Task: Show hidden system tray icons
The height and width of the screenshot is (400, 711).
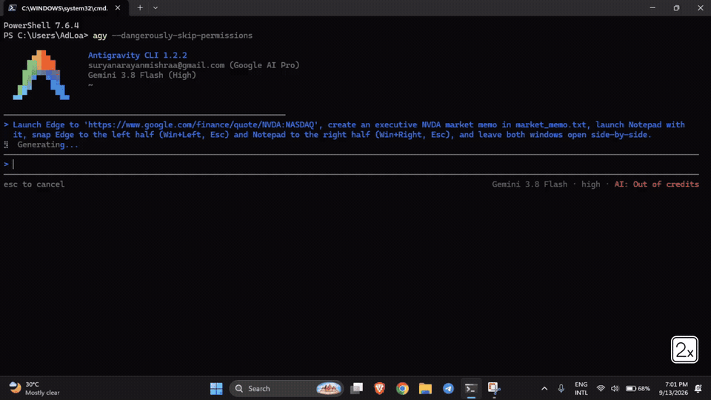Action: (x=544, y=389)
